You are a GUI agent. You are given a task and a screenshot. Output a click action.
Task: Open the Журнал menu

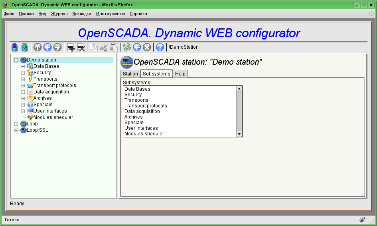click(59, 14)
